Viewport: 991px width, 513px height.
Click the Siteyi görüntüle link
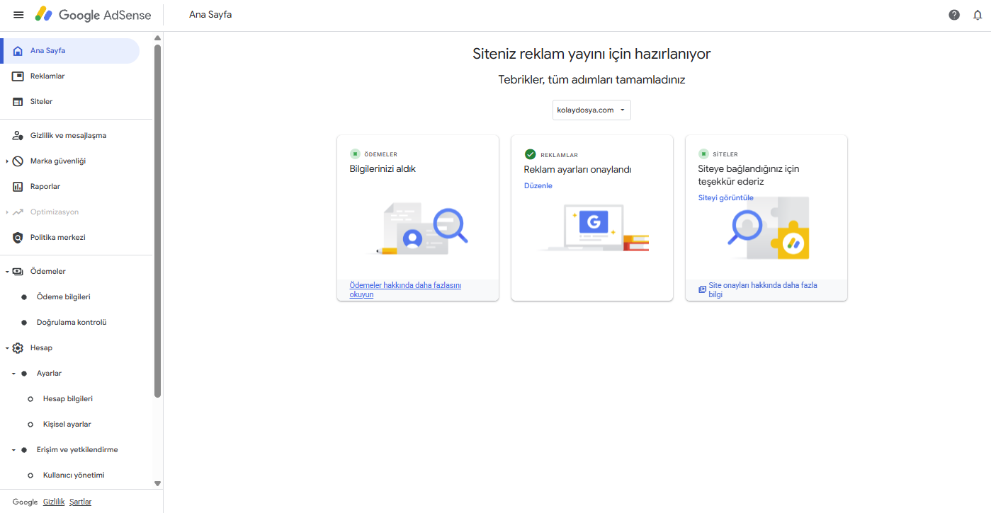(726, 198)
